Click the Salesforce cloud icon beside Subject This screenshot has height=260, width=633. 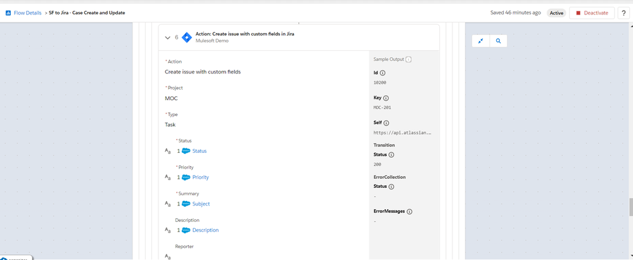point(186,204)
